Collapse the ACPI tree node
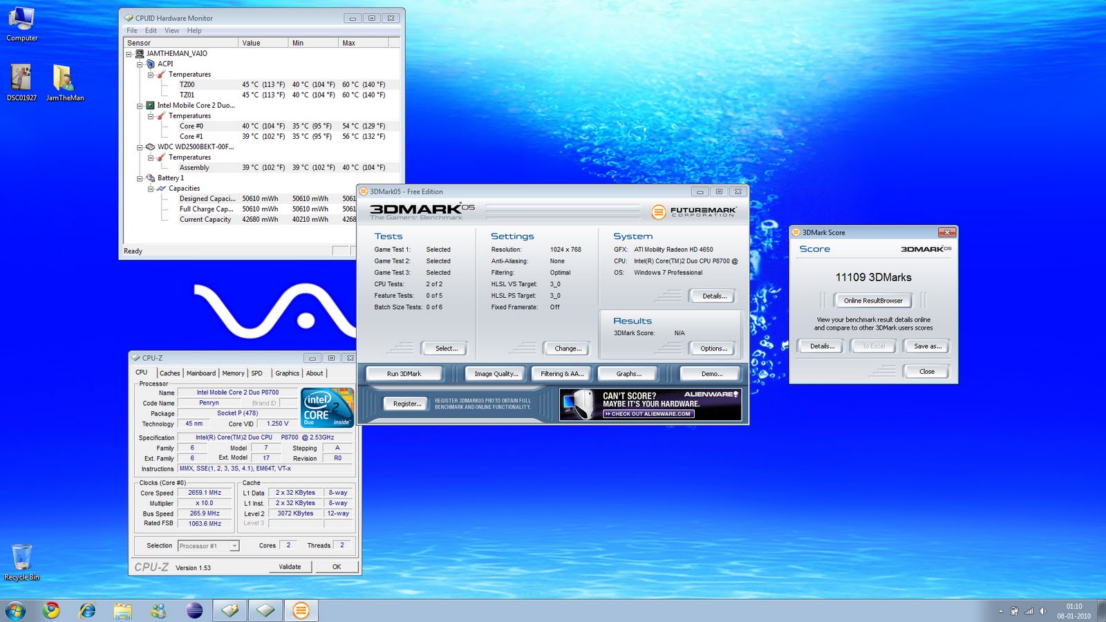The image size is (1106, 622). pyautogui.click(x=140, y=64)
